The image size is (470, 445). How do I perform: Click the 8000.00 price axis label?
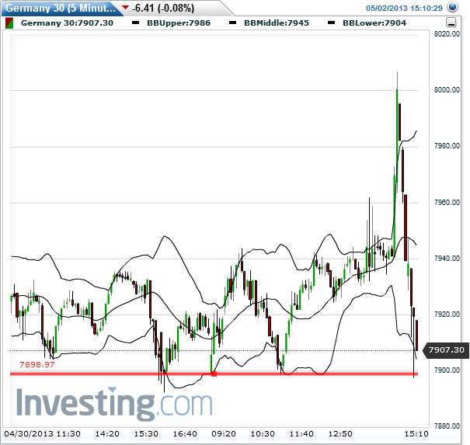coord(447,90)
